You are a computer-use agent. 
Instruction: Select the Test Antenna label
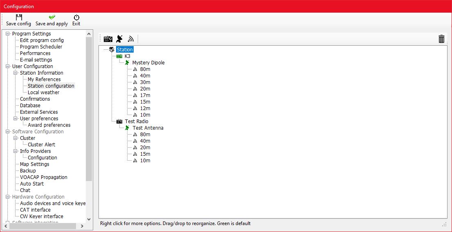coord(148,128)
